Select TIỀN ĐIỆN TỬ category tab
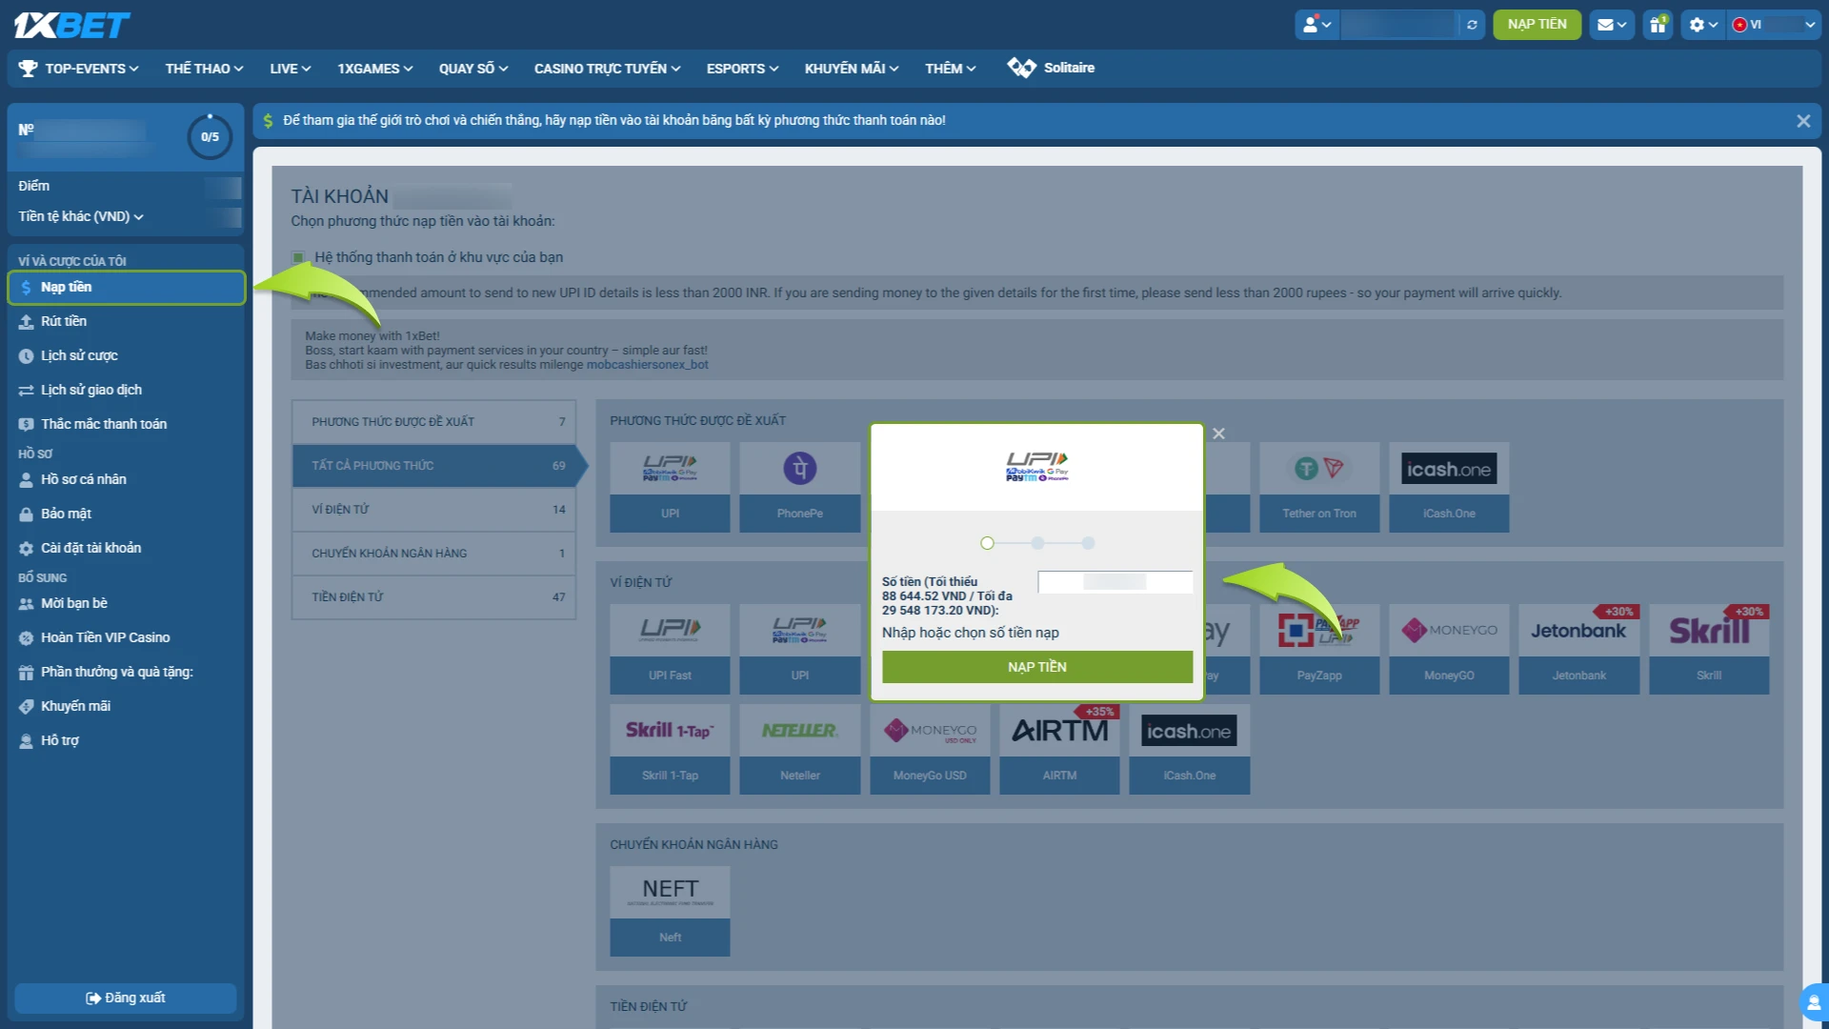 pos(433,597)
